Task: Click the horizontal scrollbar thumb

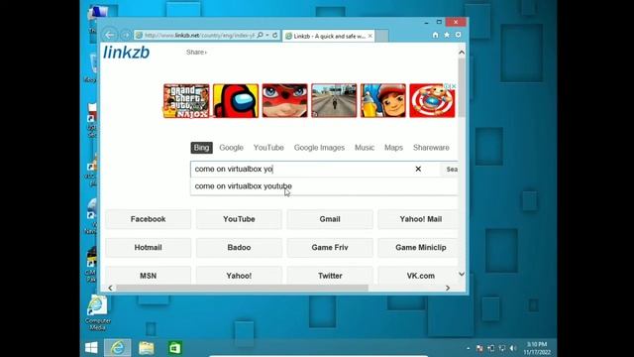Action: point(242,288)
